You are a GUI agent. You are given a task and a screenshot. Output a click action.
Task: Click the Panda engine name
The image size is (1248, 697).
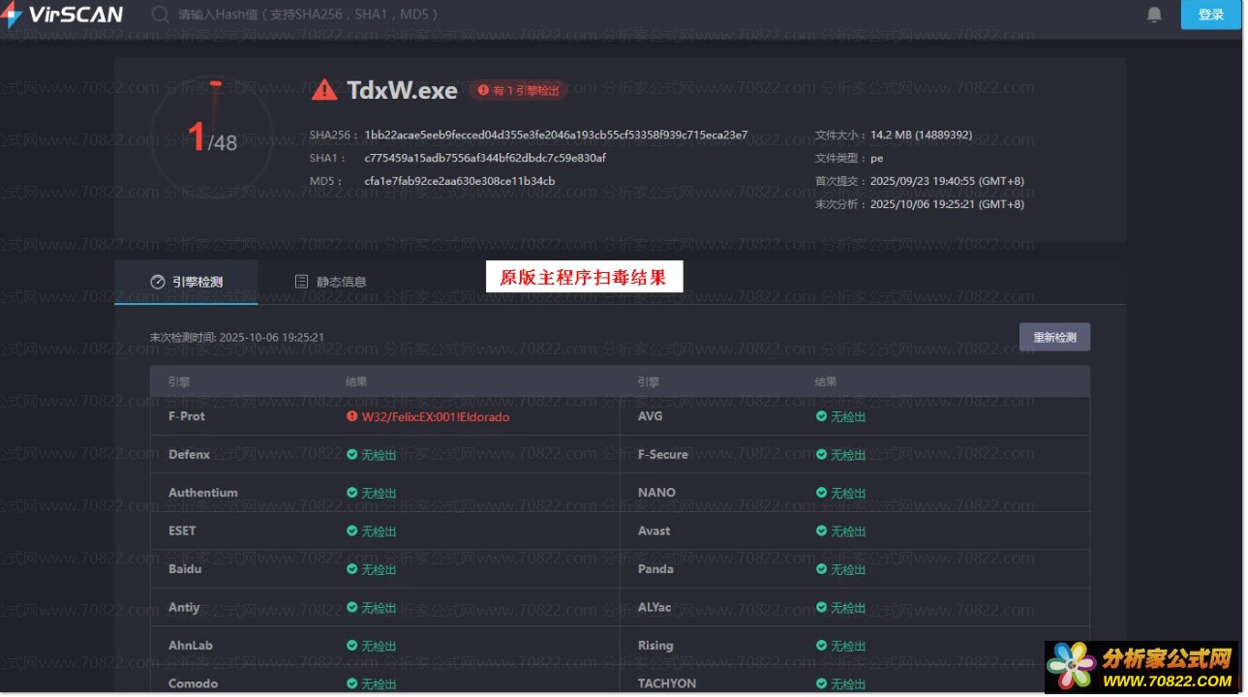pyautogui.click(x=655, y=569)
